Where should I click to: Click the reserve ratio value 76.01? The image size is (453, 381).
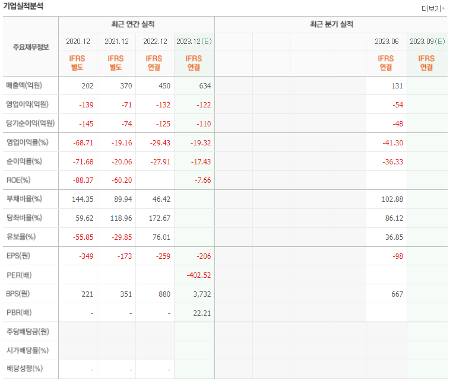161,237
